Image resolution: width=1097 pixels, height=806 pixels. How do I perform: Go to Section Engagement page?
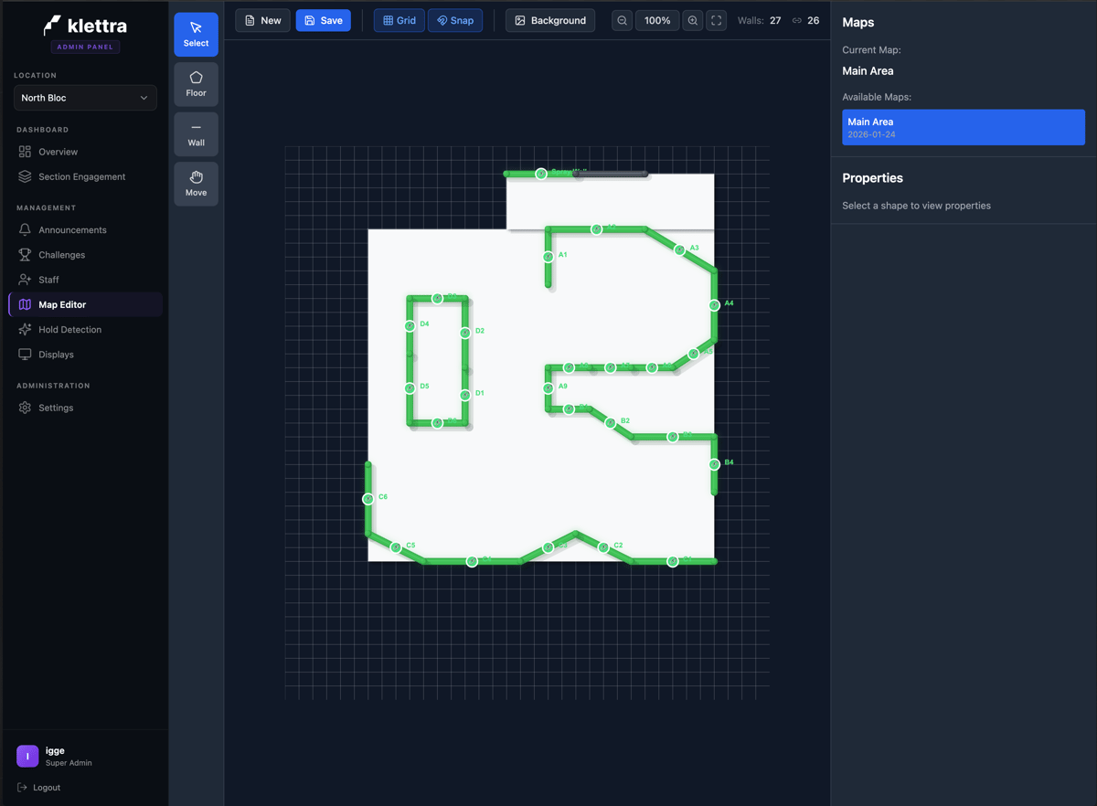pyautogui.click(x=85, y=176)
